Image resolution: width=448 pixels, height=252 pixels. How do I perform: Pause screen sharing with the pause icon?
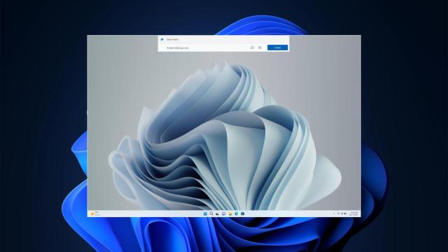tap(260, 48)
